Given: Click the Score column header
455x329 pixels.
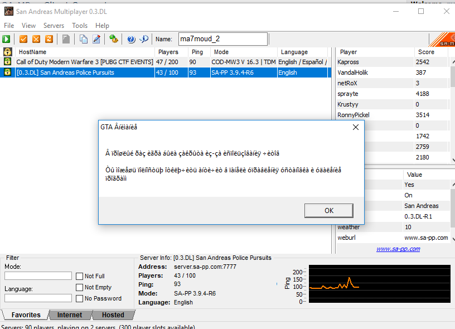Looking at the screenshot, I should [x=431, y=52].
